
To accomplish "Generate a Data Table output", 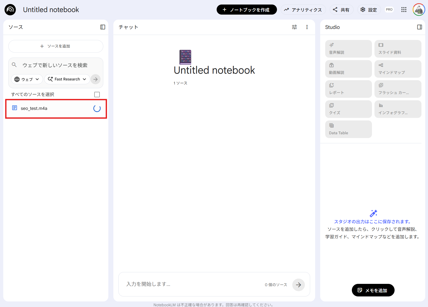I will click(348, 129).
